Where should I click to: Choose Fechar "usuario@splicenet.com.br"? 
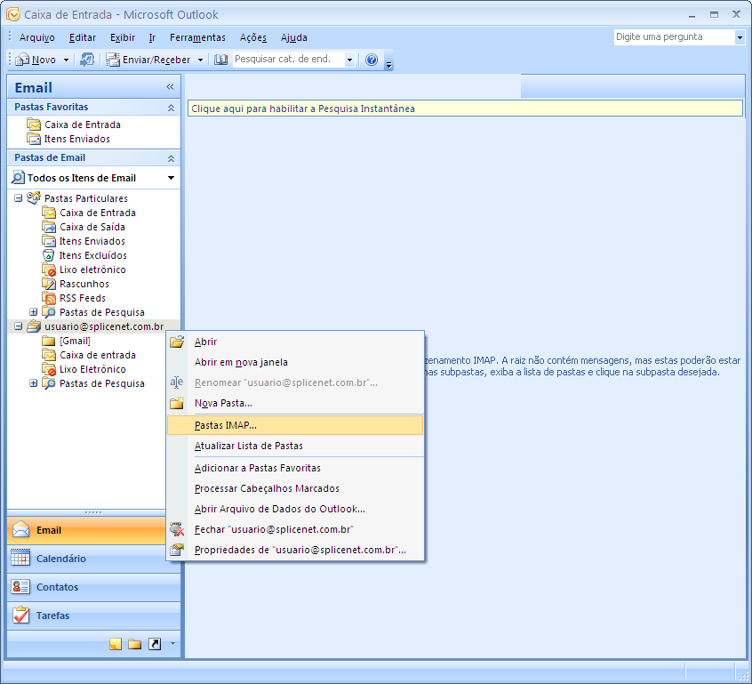[295, 529]
